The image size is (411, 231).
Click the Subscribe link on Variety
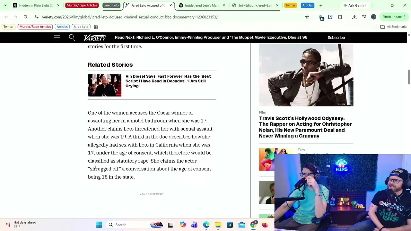[x=336, y=38]
